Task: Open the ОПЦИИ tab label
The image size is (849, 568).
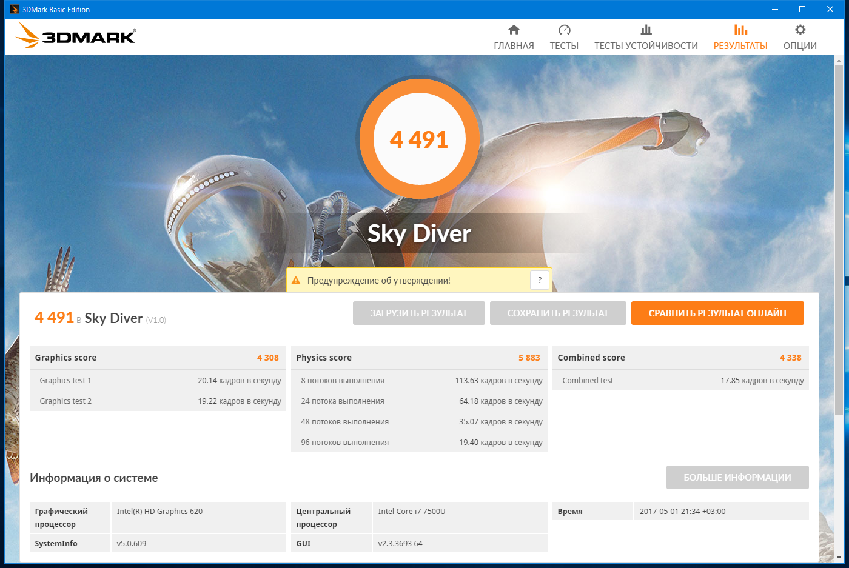Action: tap(800, 46)
